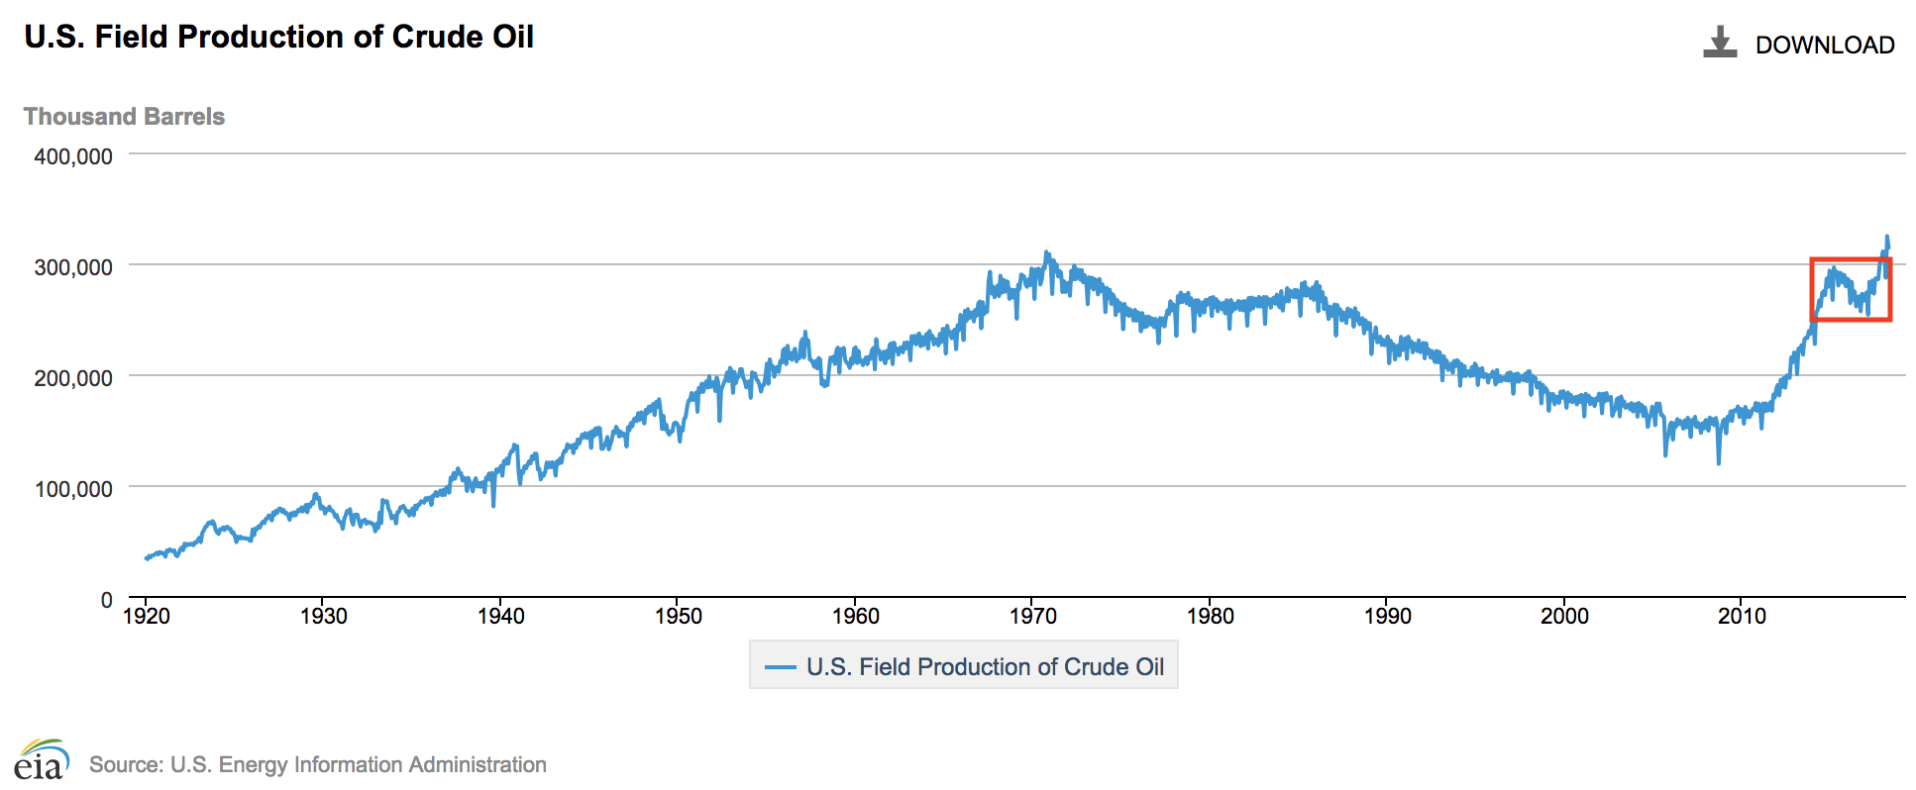Select the 1920 x-axis label
The width and height of the screenshot is (1916, 790).
point(146,616)
